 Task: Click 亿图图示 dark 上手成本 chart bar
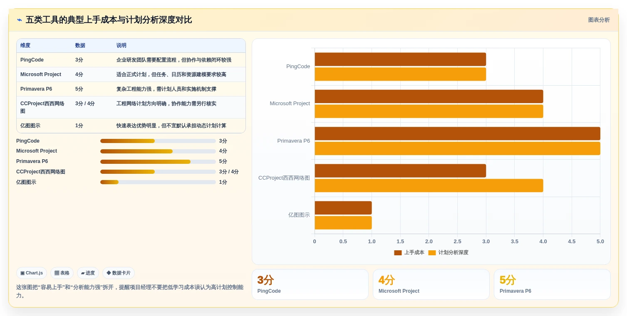click(343, 208)
